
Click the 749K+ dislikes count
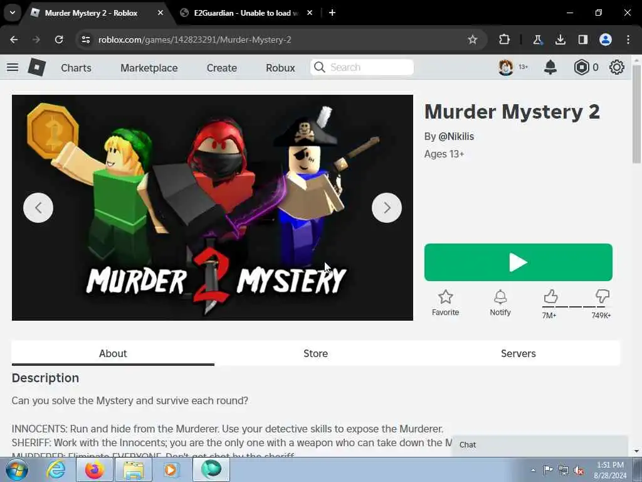coord(601,315)
